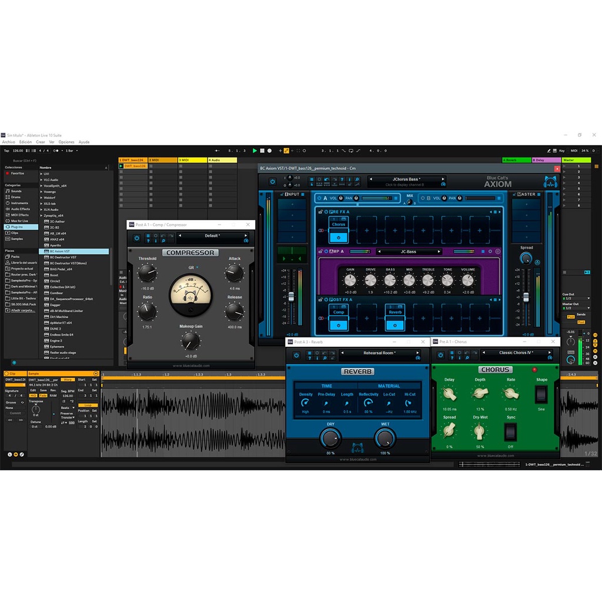
Task: Expand the XLN Audio folder
Action: (41, 210)
